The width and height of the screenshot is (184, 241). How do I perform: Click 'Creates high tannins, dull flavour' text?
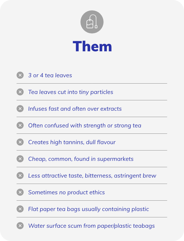[72, 142]
